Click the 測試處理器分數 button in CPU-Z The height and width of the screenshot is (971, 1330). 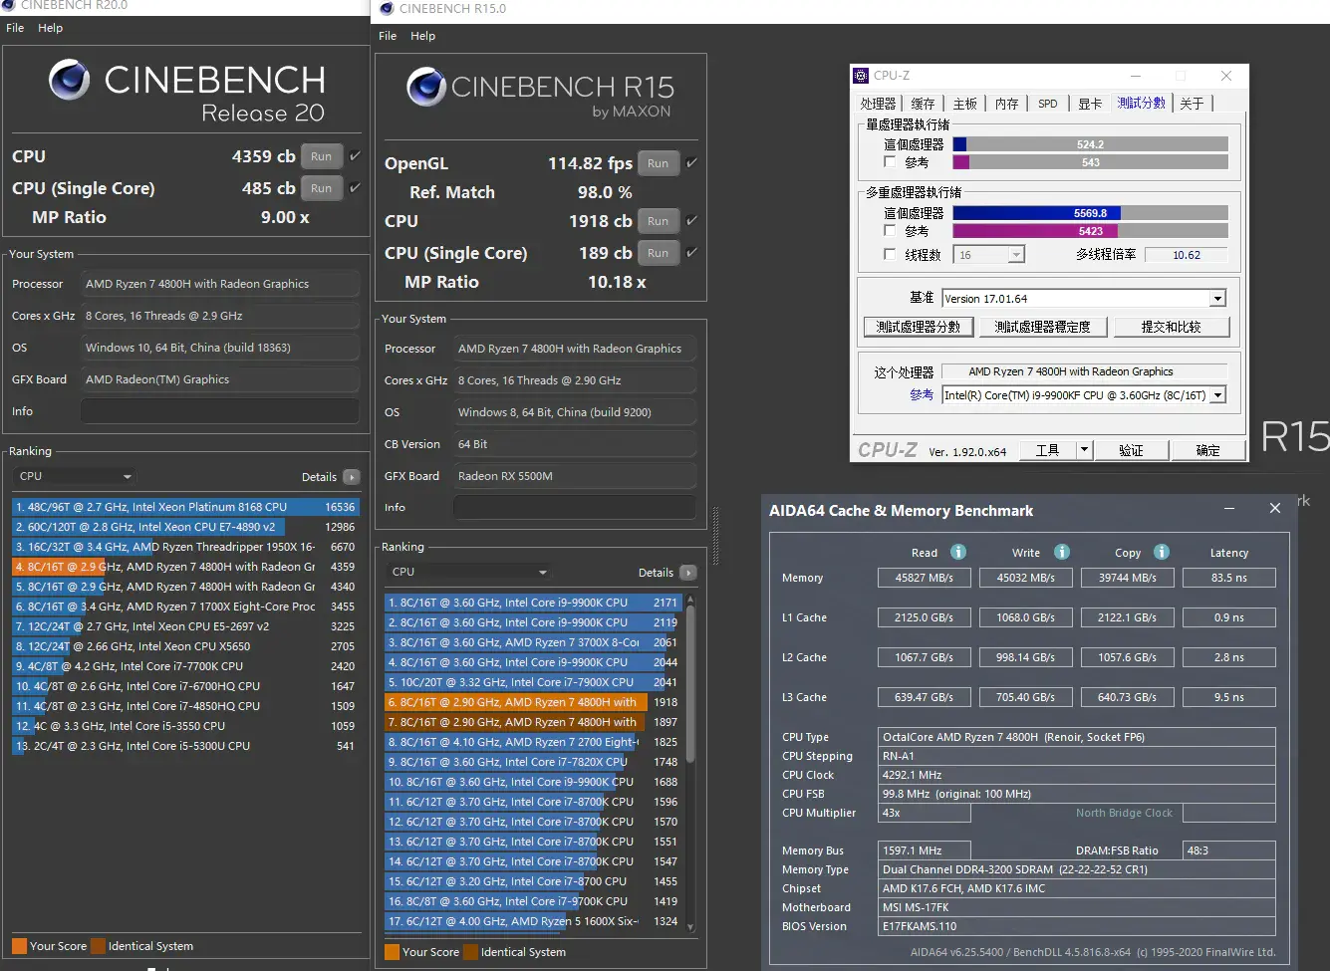918,327
